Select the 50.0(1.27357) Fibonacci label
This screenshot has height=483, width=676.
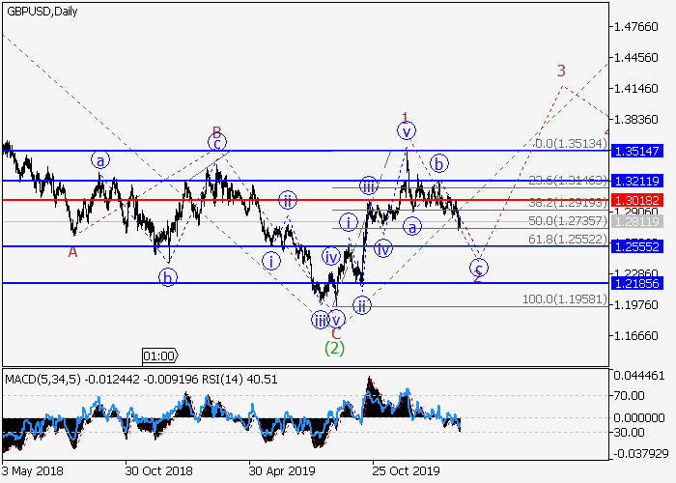[x=570, y=220]
